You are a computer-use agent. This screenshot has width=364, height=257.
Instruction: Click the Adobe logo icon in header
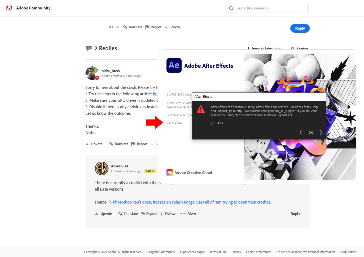9,8
